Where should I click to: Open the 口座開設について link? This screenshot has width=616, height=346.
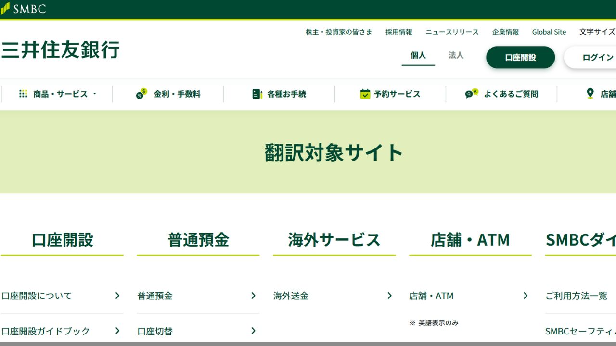pos(37,296)
